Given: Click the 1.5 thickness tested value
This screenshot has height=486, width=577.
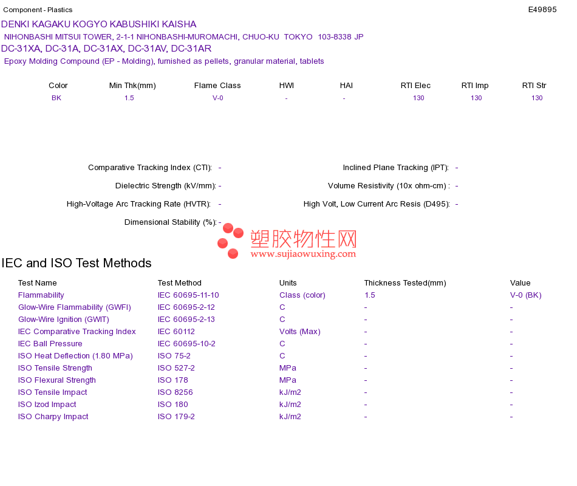Looking at the screenshot, I should click(x=370, y=295).
